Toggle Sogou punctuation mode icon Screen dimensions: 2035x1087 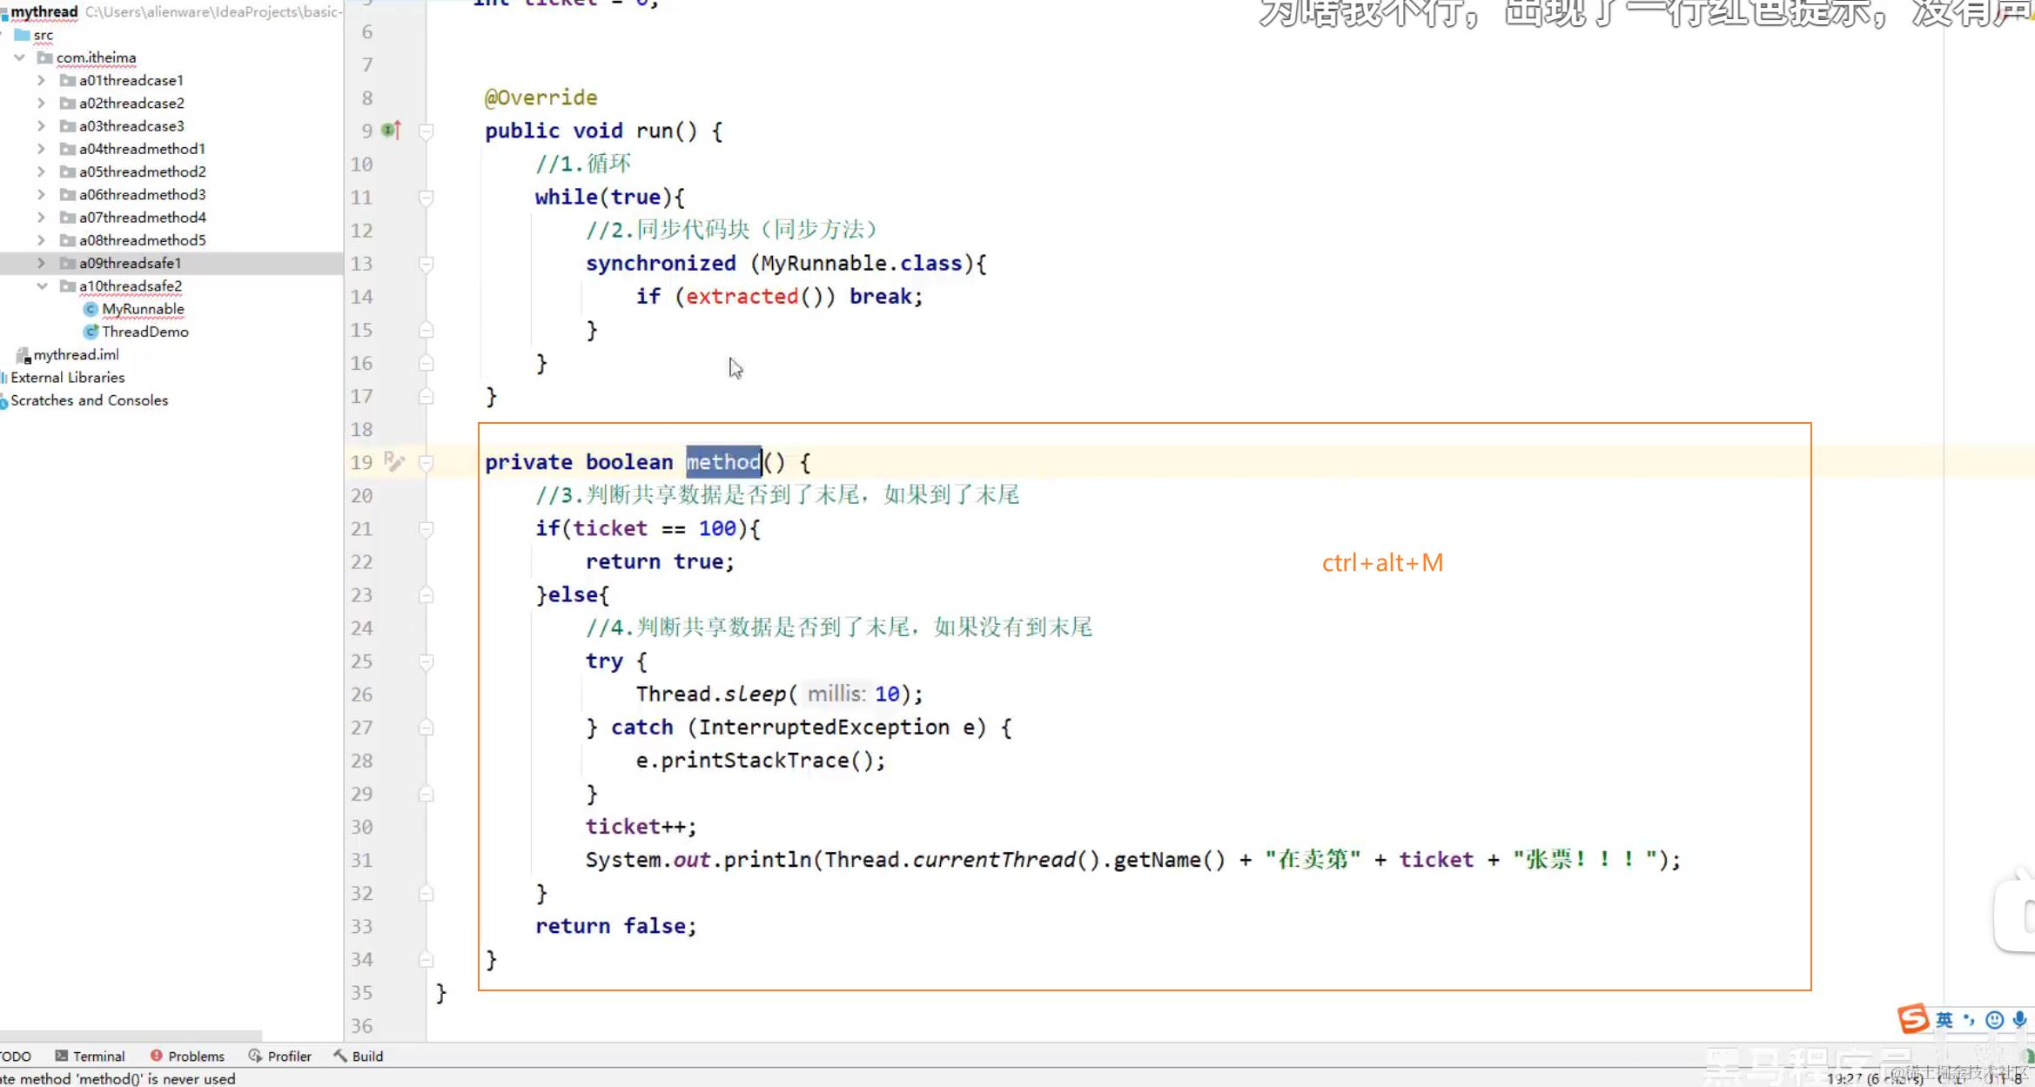[1969, 1020]
